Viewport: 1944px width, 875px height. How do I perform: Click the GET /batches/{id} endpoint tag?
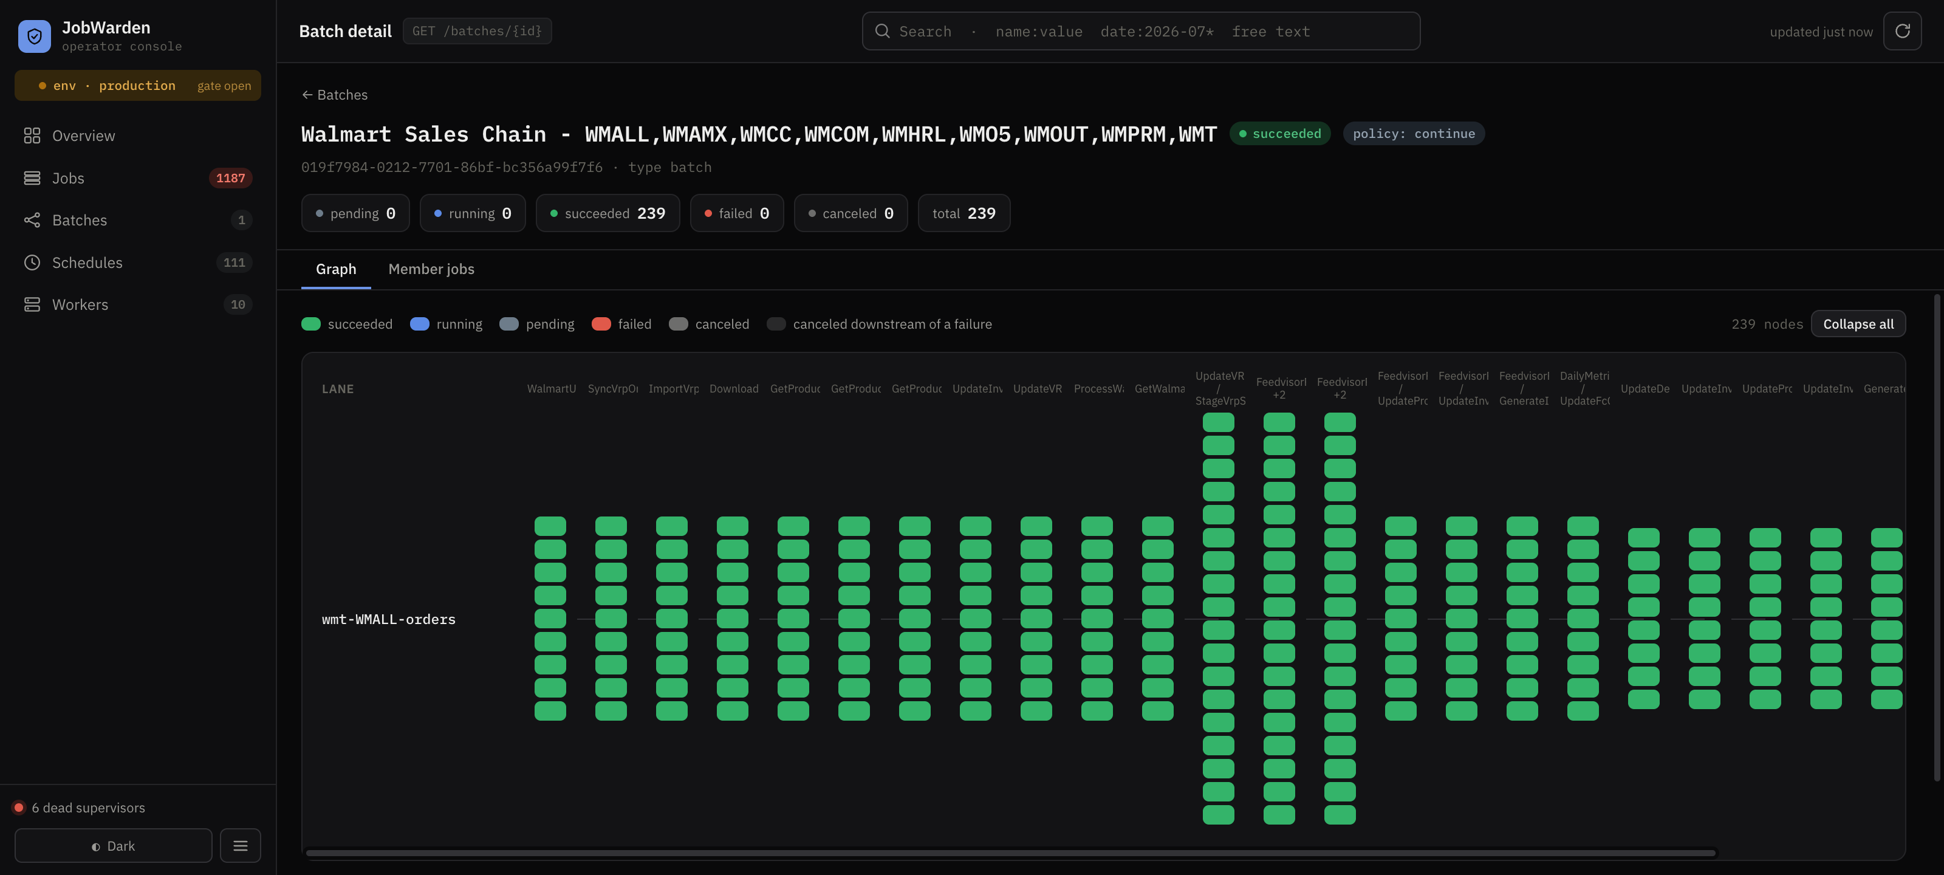(477, 31)
